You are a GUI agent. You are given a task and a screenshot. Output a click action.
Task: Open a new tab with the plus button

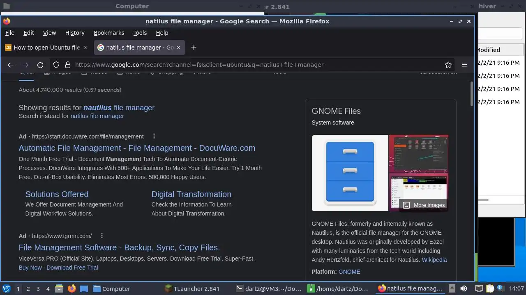[194, 48]
